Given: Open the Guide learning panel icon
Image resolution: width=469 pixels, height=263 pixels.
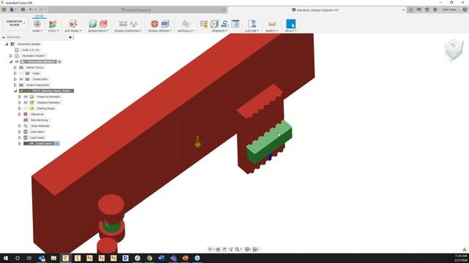Looking at the screenshot, I should click(37, 24).
